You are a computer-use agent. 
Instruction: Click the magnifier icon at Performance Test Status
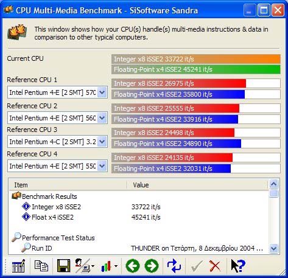click(x=16, y=237)
